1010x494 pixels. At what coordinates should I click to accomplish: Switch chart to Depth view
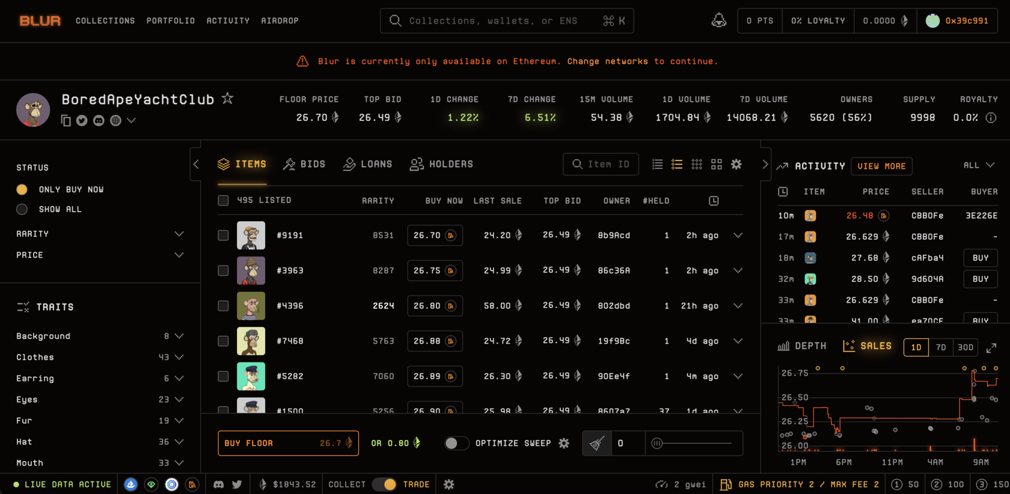pyautogui.click(x=802, y=346)
